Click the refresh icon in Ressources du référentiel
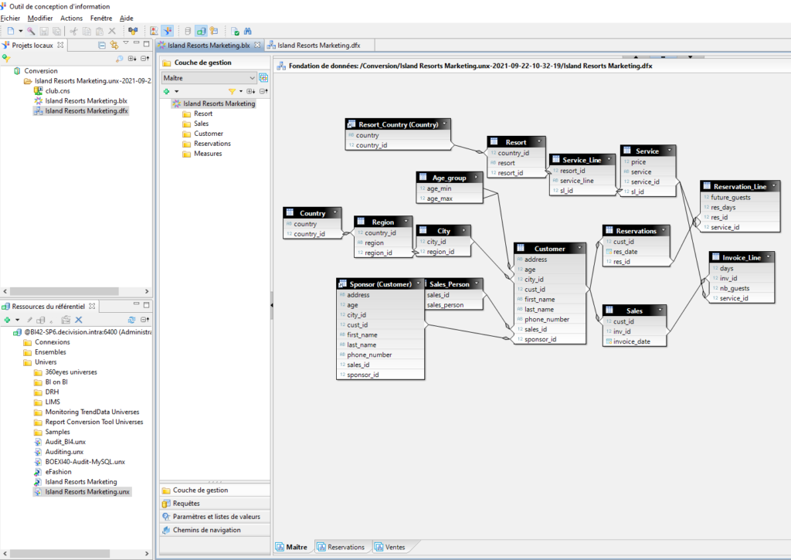791x560 pixels. point(131,319)
